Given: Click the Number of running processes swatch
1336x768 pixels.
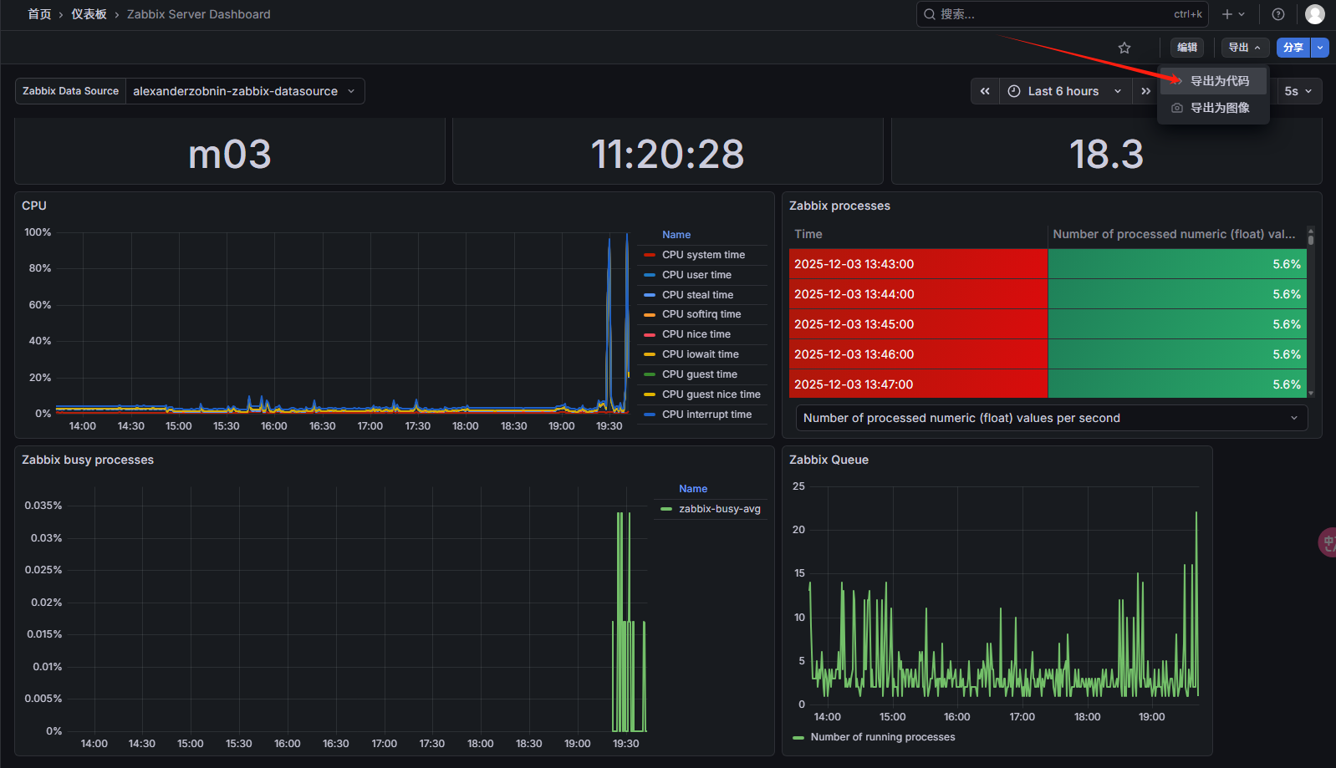Looking at the screenshot, I should (x=798, y=737).
